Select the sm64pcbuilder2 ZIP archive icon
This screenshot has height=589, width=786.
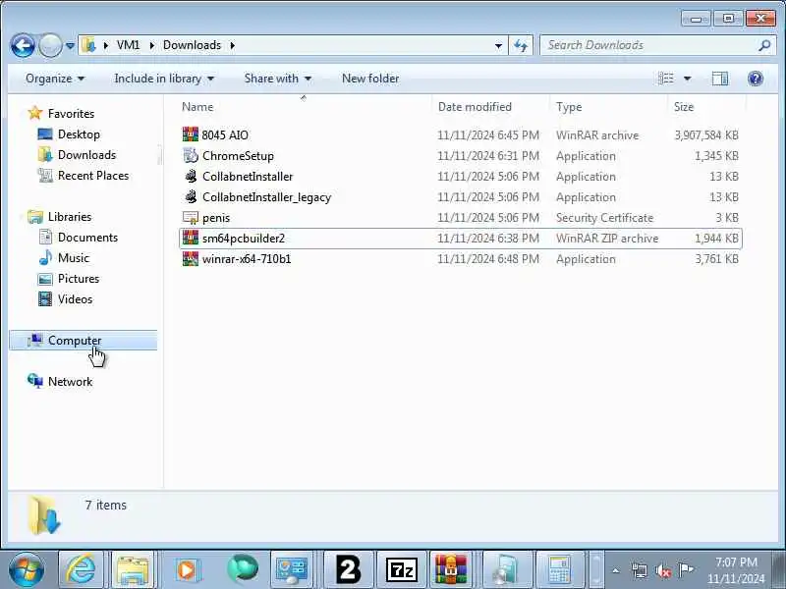(191, 238)
